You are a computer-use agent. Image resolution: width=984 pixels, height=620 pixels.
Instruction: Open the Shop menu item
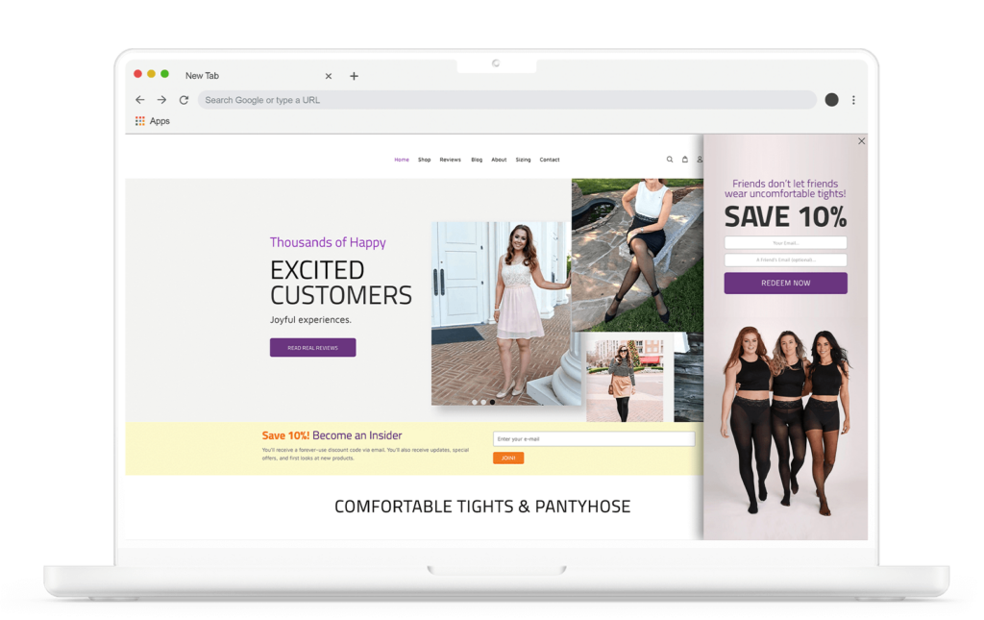pyautogui.click(x=424, y=160)
